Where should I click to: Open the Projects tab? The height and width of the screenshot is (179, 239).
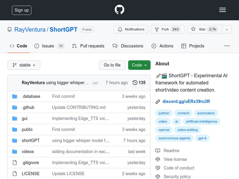[x=193, y=46]
